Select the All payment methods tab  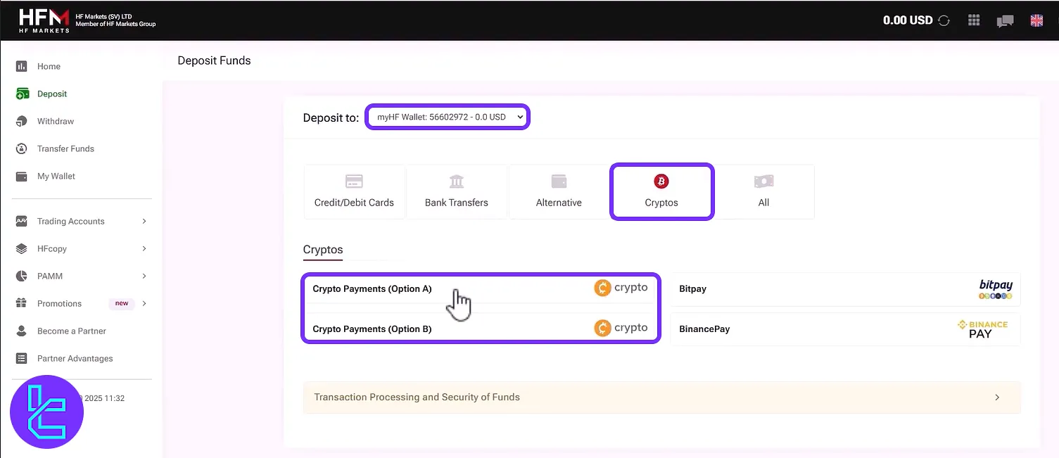coord(763,192)
